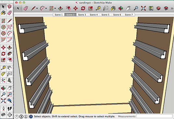Open the 3D Warehouse icon

pos(158,8)
